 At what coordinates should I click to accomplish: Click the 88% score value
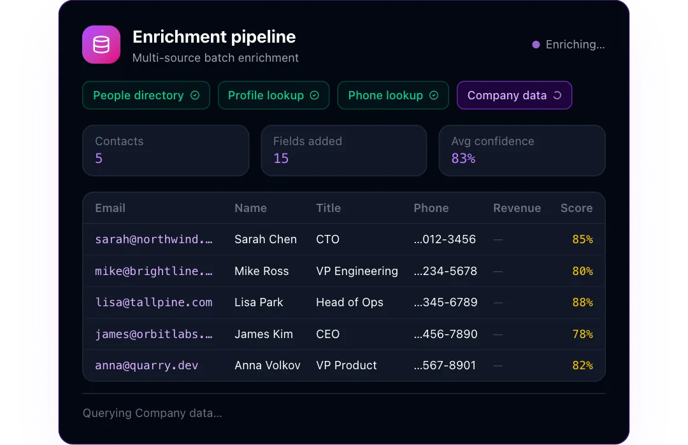pos(582,302)
